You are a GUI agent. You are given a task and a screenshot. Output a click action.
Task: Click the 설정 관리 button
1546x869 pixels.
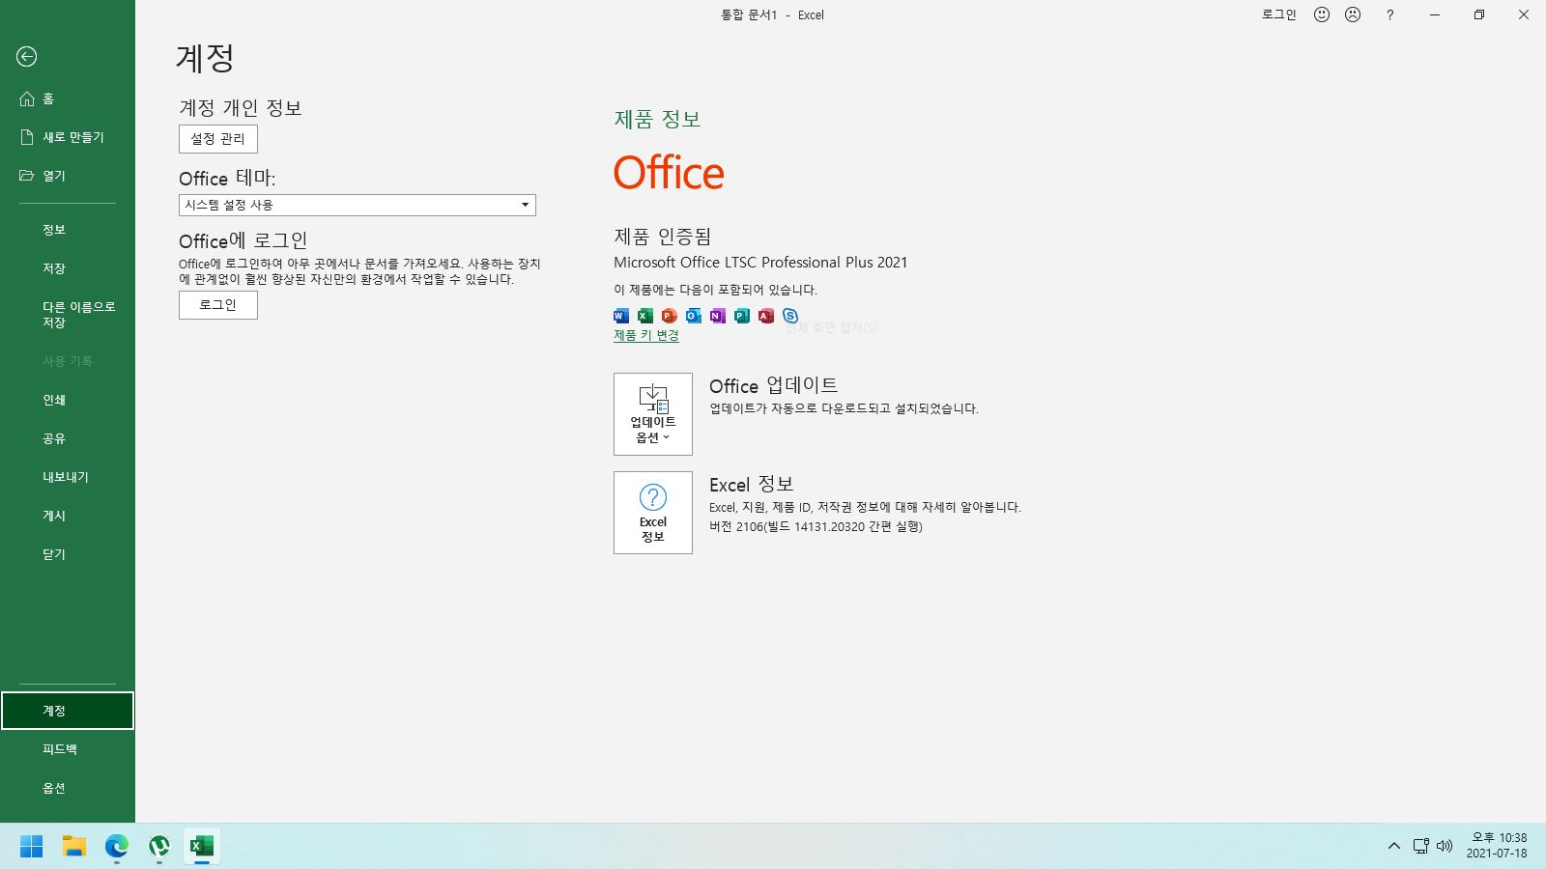click(218, 139)
